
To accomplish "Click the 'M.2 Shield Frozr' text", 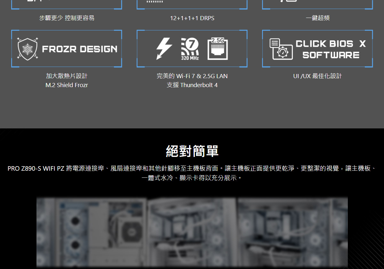I will [67, 85].
